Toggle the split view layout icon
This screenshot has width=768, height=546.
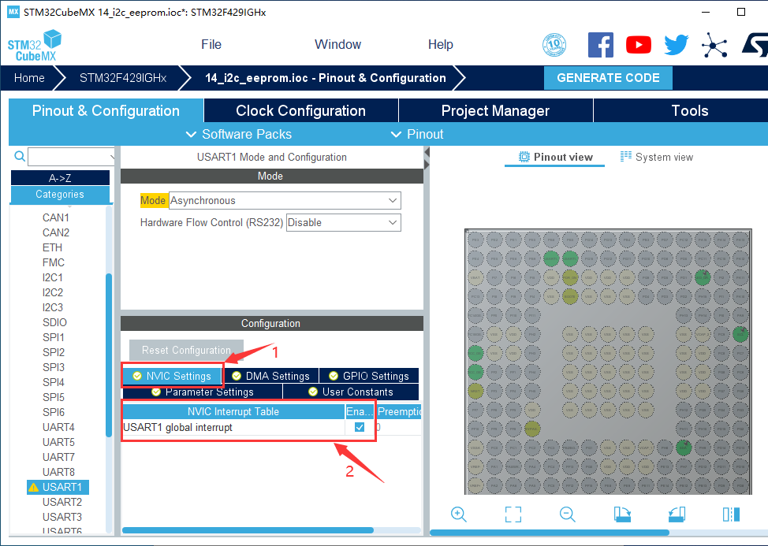pos(731,514)
